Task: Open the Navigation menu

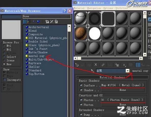Action: pyautogui.click(x=94, y=8)
